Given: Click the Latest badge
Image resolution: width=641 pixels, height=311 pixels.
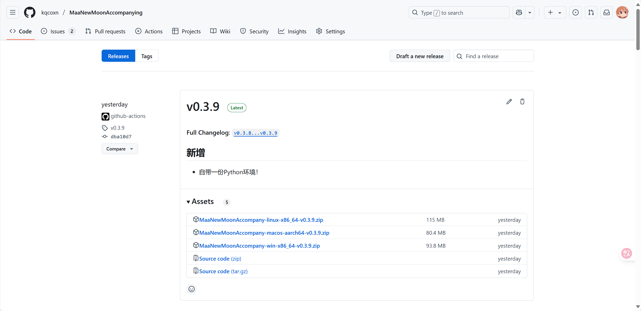Looking at the screenshot, I should point(237,108).
